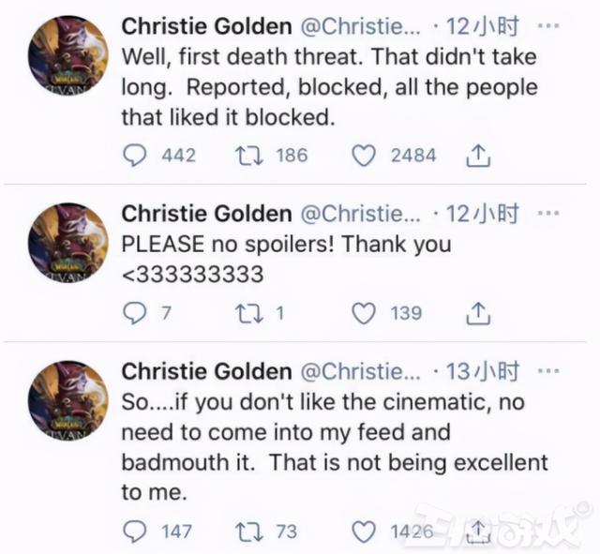Like the tweet with 1426 likes
Image resolution: width=600 pixels, height=554 pixels.
[x=363, y=532]
